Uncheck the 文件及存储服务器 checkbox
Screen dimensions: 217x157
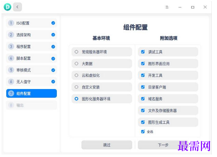143,110
